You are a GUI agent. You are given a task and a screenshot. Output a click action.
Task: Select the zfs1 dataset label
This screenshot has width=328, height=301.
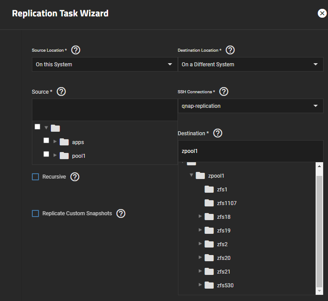tap(222, 190)
